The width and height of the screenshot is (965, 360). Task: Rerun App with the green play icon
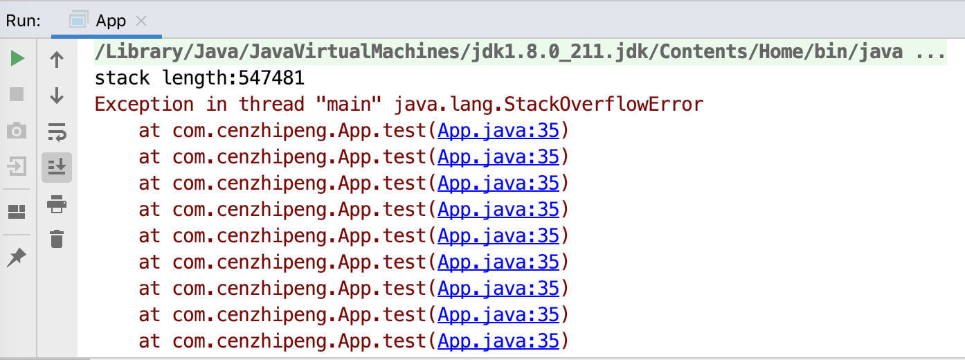pos(17,60)
